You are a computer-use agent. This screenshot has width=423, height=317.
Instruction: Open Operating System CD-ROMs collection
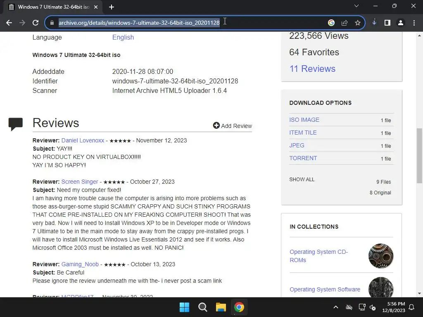(x=318, y=256)
